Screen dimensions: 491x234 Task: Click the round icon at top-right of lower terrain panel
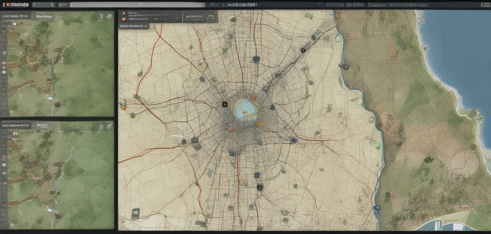point(109,126)
